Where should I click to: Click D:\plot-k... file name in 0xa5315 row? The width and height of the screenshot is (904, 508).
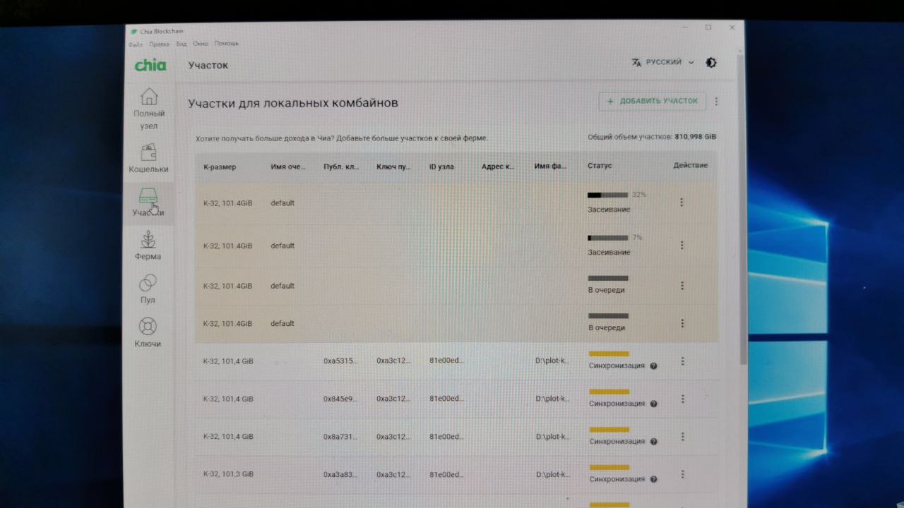click(x=552, y=361)
